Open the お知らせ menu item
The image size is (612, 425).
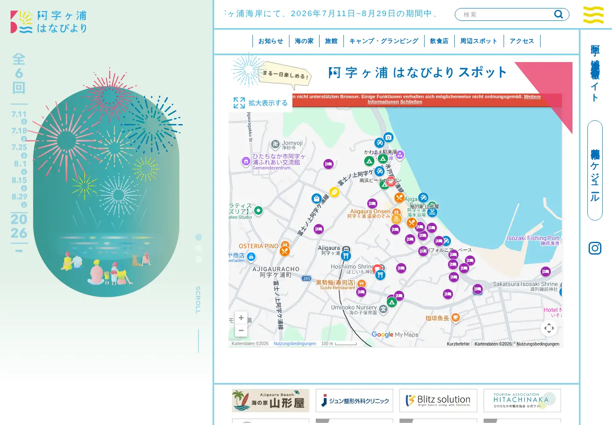click(271, 41)
